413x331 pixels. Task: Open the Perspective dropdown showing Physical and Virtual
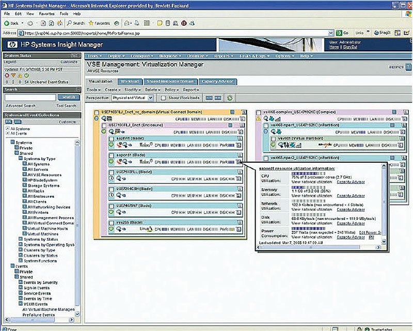click(x=131, y=97)
